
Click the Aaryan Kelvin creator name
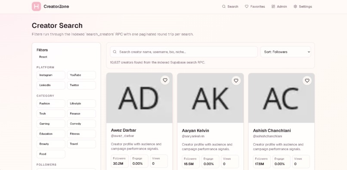195,130
